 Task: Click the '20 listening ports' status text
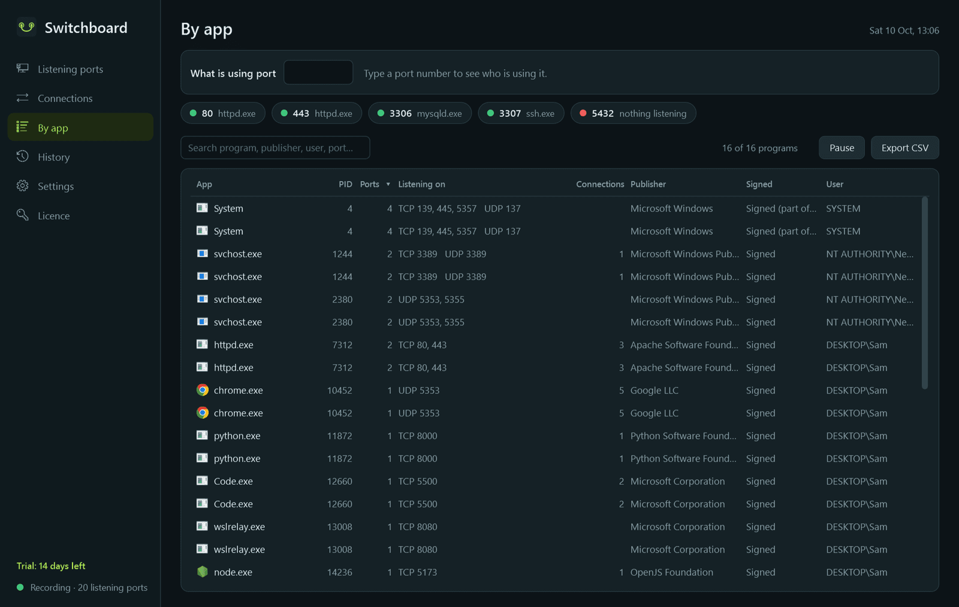113,587
